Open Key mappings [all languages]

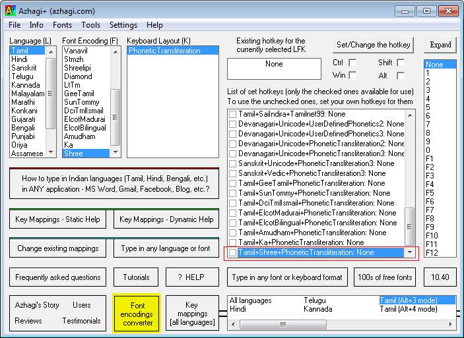coord(192,314)
